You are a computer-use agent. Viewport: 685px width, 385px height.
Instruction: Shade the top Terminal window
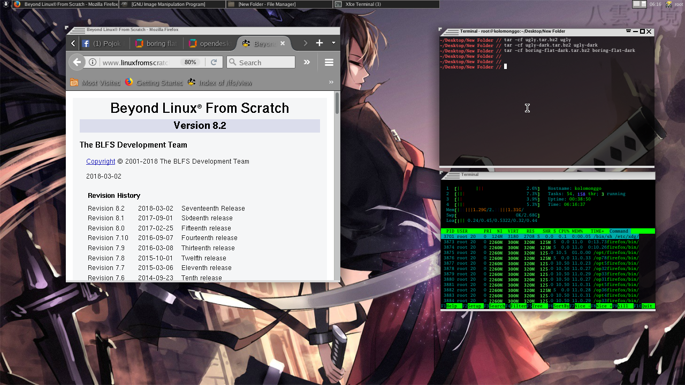pyautogui.click(x=629, y=32)
